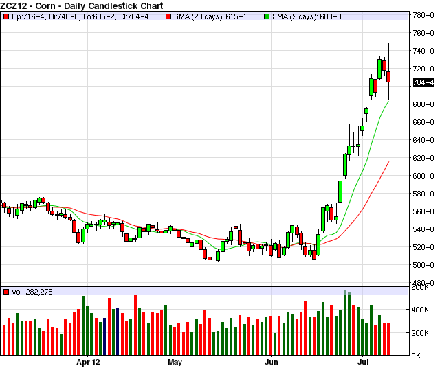Click the OHLC text 'Op:716-4, Hi:748-0, Lo:685-2, Cl:704-4'
The image size is (440, 368).
(x=80, y=16)
